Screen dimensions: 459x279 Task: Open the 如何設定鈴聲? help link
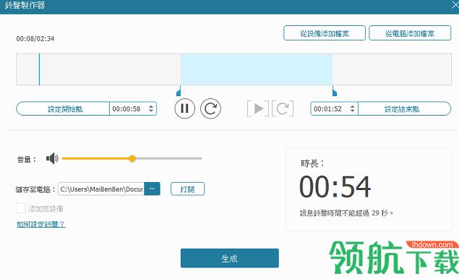pos(40,224)
